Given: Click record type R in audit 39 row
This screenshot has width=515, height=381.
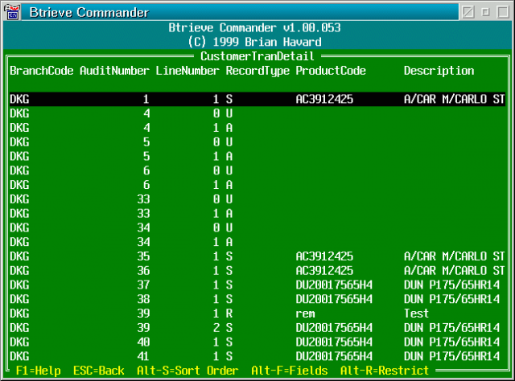Looking at the screenshot, I should (229, 313).
